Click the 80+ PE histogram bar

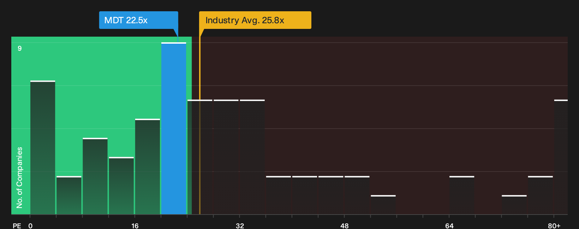coord(561,157)
